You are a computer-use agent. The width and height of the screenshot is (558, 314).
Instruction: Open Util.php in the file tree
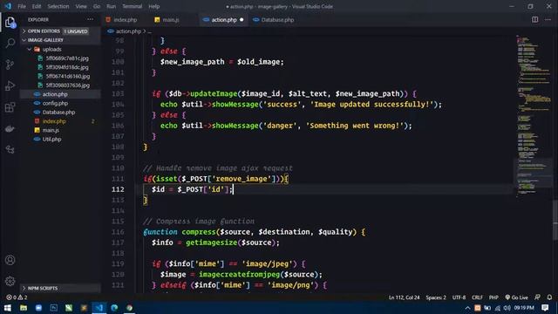point(52,140)
